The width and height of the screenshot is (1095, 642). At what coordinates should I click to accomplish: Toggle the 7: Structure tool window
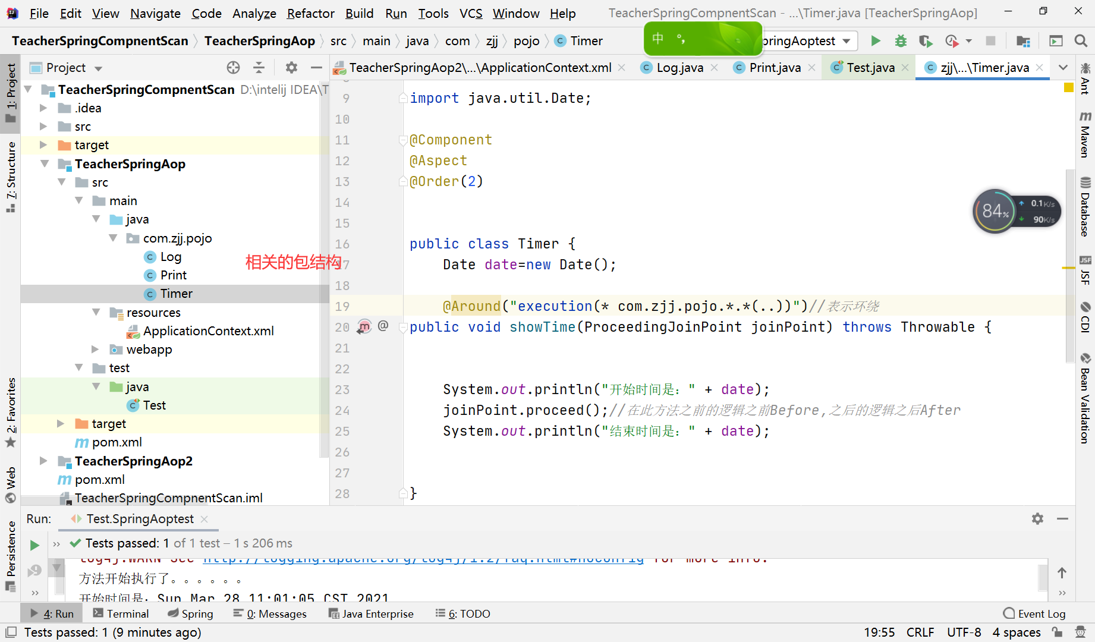click(11, 177)
